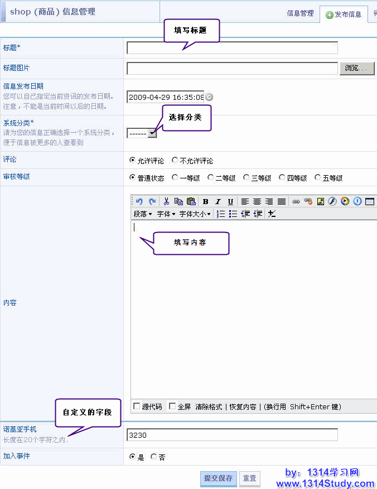
Task: Expand the 段落 paragraph format dropdown
Action: [143, 214]
